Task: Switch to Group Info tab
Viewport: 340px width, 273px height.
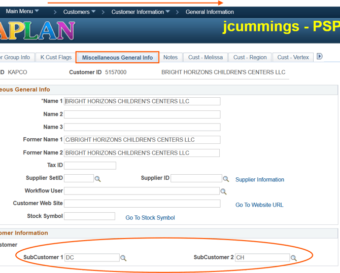Action: pyautogui.click(x=17, y=57)
